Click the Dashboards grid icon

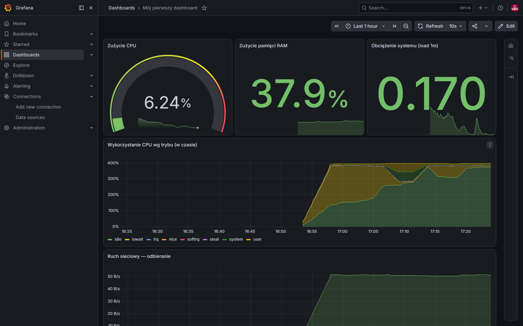(7, 55)
